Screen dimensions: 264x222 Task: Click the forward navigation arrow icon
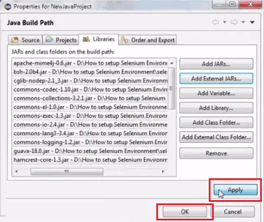tap(234, 22)
